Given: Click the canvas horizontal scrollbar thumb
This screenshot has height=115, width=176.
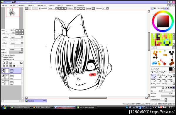Looking at the screenshot, I should (x=88, y=98).
